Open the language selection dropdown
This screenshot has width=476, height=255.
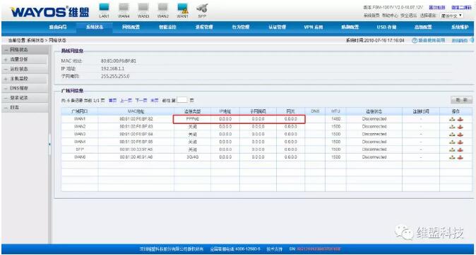click(x=452, y=15)
